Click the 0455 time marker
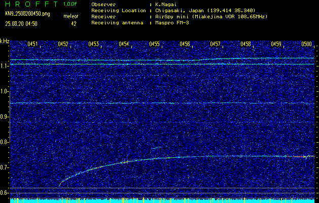The width and height of the screenshot is (319, 203). coord(154,44)
